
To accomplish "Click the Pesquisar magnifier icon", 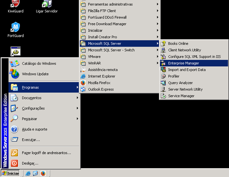I will pos(14,119).
